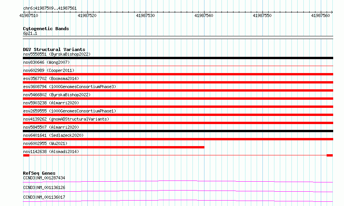Viewport: 344px width, 206px height.
Task: Select the red esv3608794 variant bar
Action: [x=178, y=90]
